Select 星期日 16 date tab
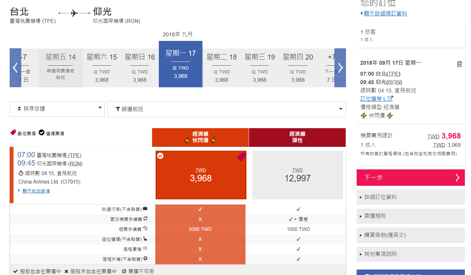 point(139,68)
